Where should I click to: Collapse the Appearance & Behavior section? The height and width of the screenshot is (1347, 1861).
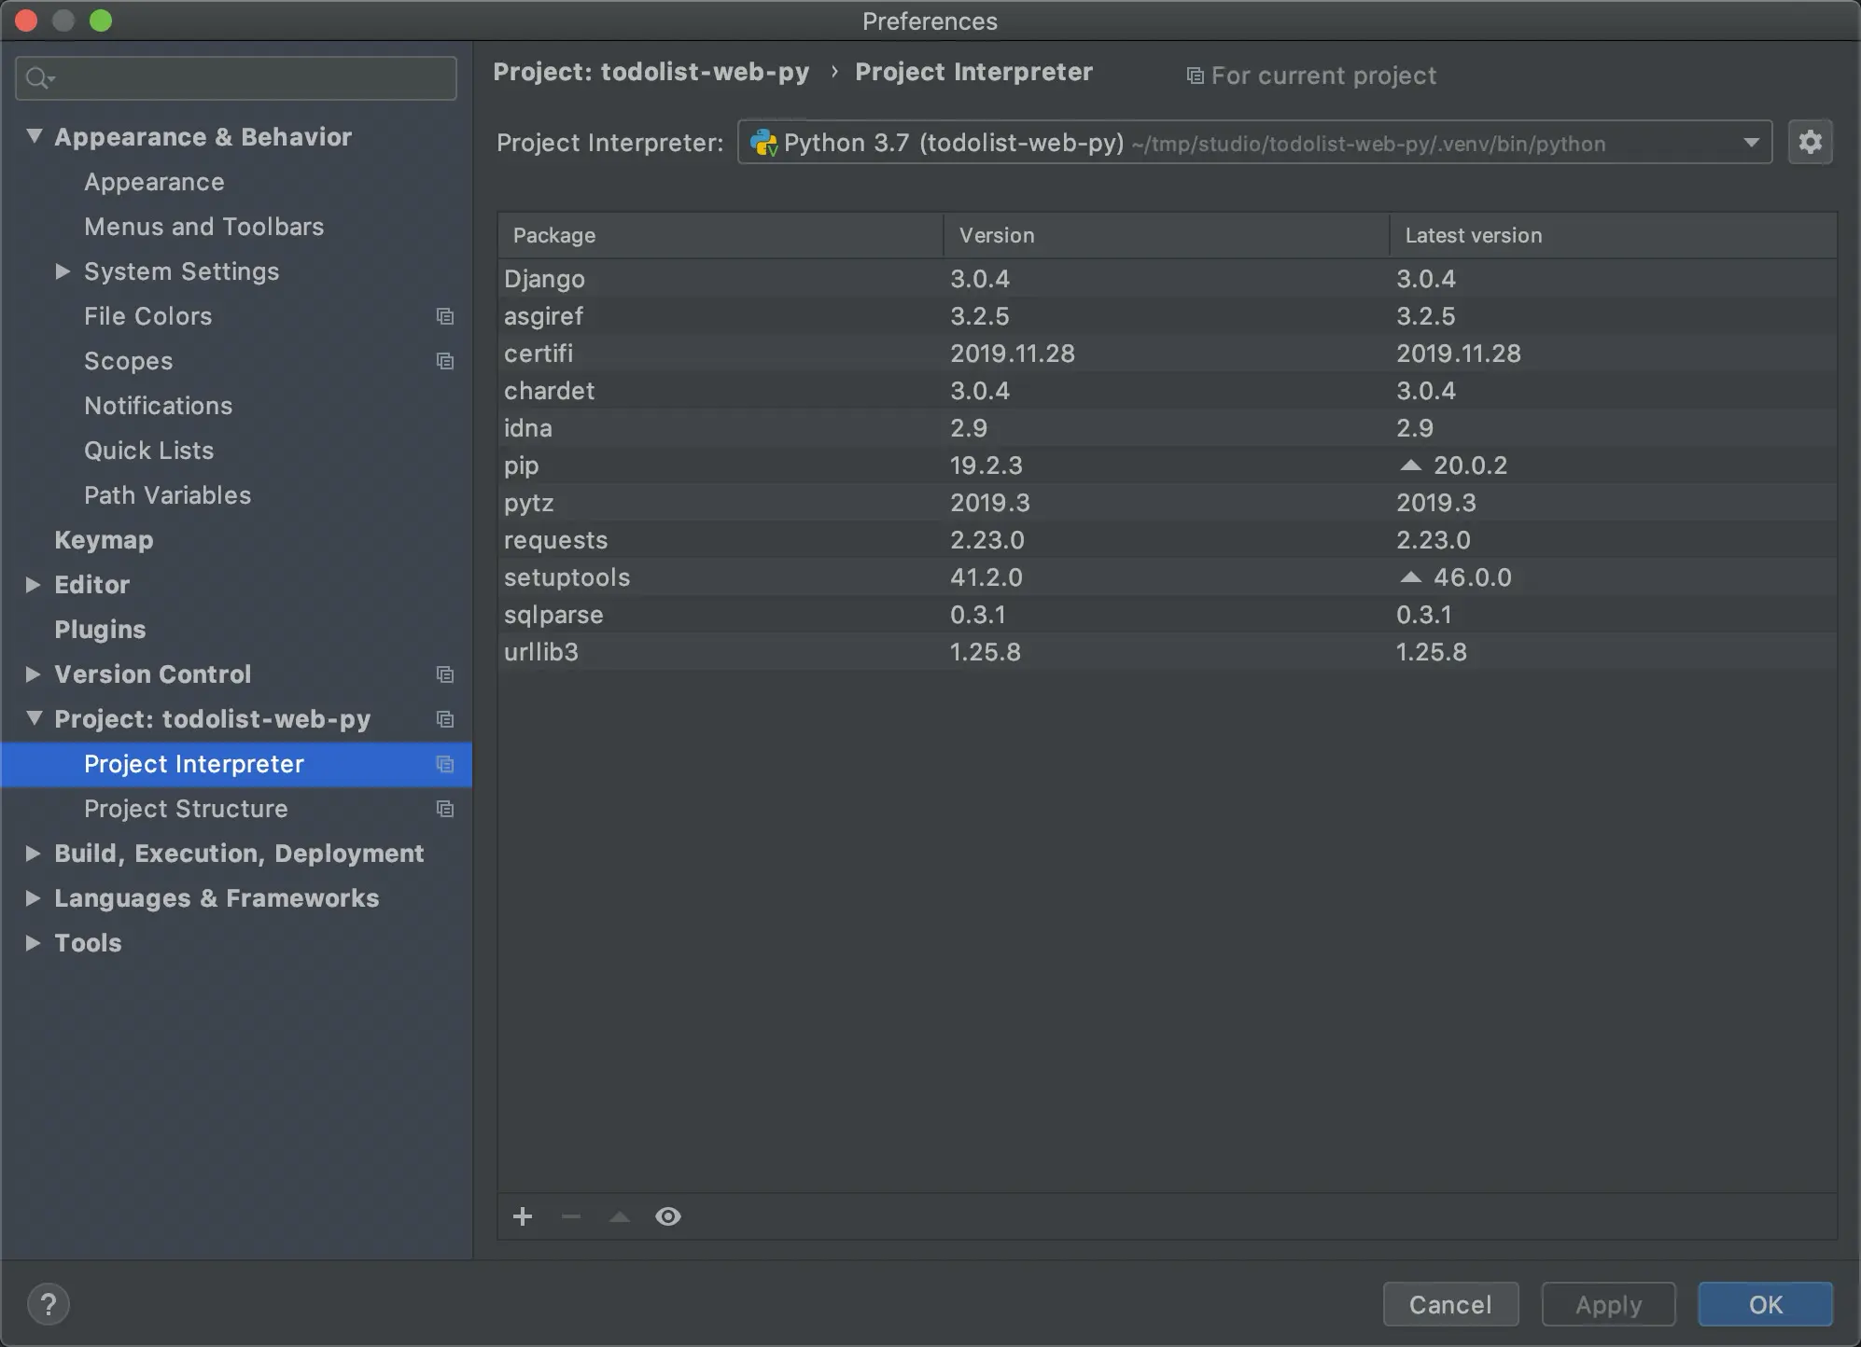click(x=33, y=135)
